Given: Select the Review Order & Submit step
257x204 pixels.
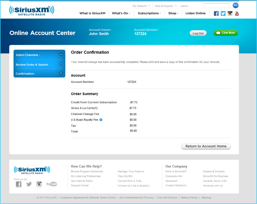Looking at the screenshot, I should click(x=39, y=64).
